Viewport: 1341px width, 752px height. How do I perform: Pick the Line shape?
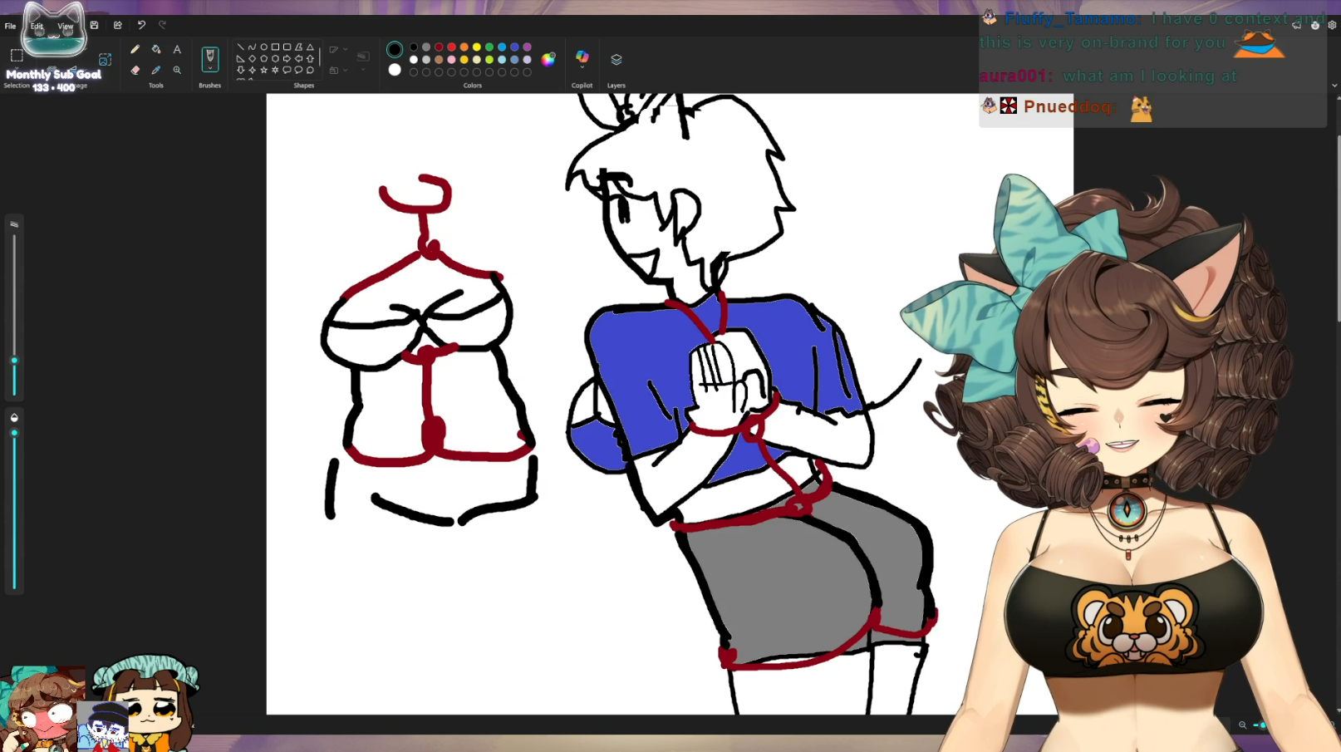(x=240, y=47)
